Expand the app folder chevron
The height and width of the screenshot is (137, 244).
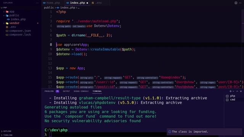[x=4, y=12]
